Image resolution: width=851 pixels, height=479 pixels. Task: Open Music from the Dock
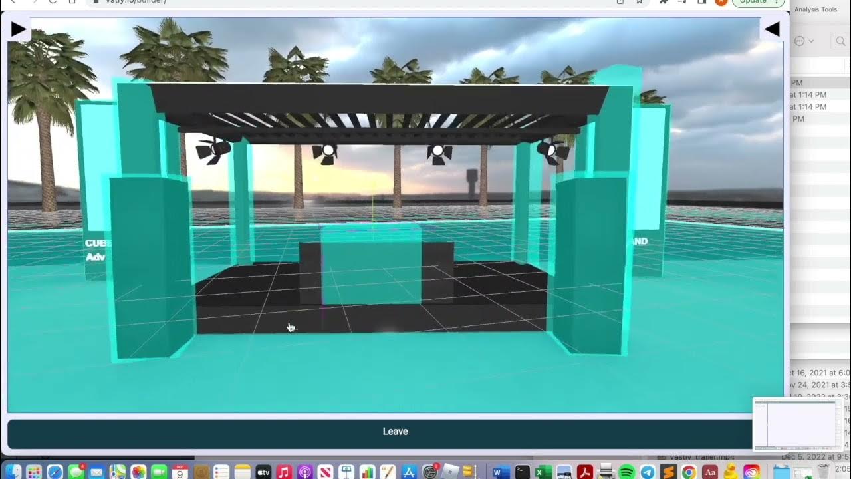(284, 472)
